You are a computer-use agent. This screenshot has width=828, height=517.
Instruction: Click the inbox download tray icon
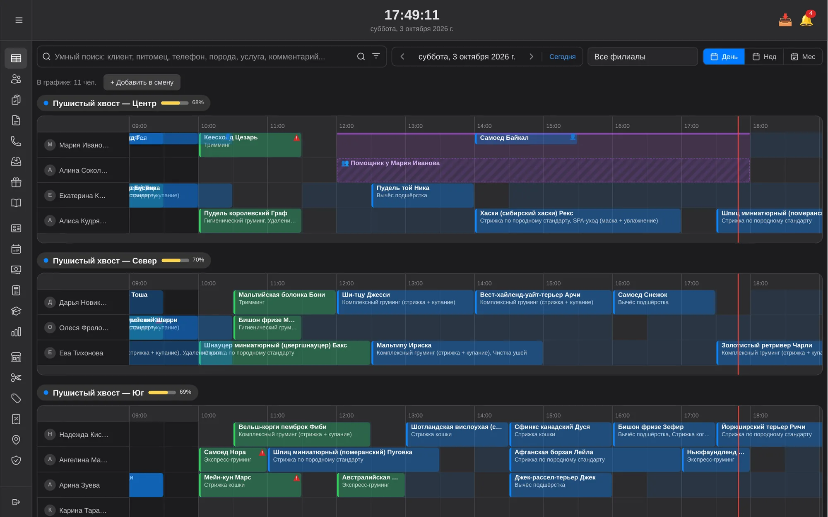785,20
